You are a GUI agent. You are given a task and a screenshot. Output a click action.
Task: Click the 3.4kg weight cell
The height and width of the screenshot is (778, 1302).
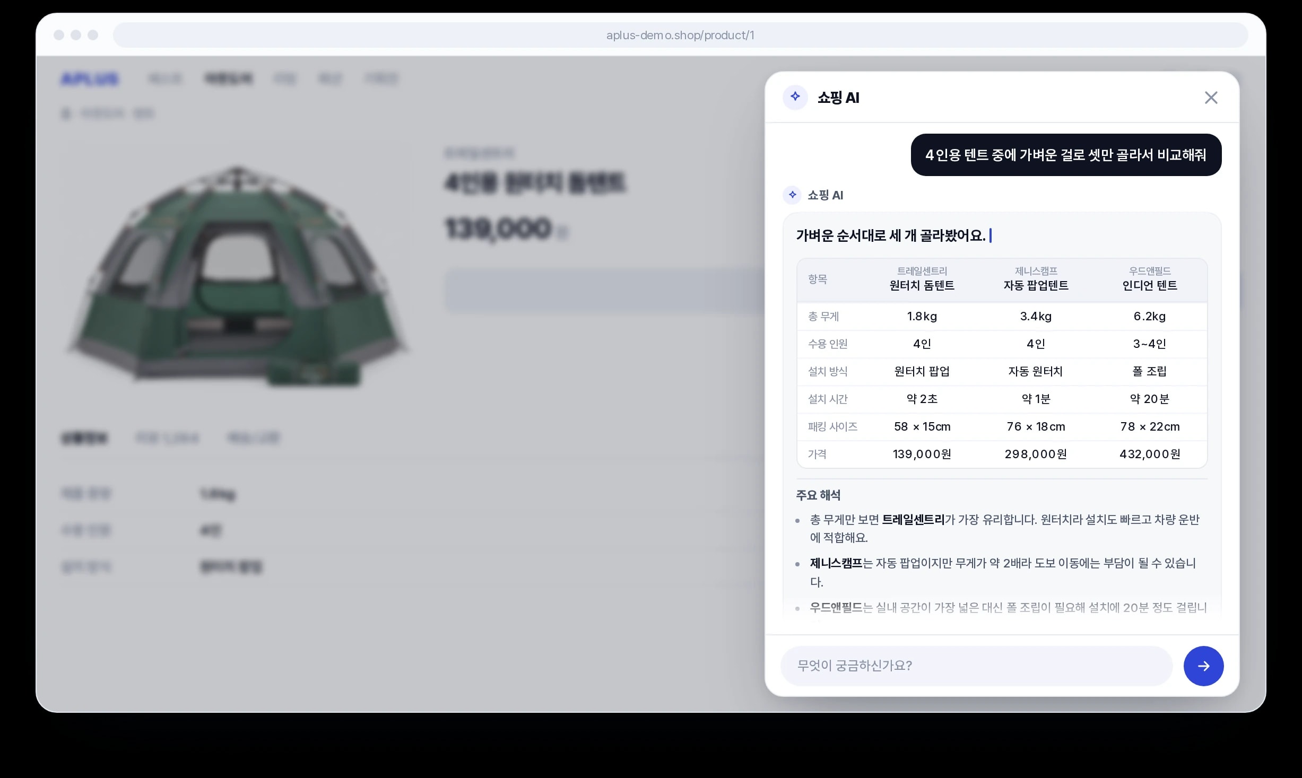pyautogui.click(x=1036, y=317)
